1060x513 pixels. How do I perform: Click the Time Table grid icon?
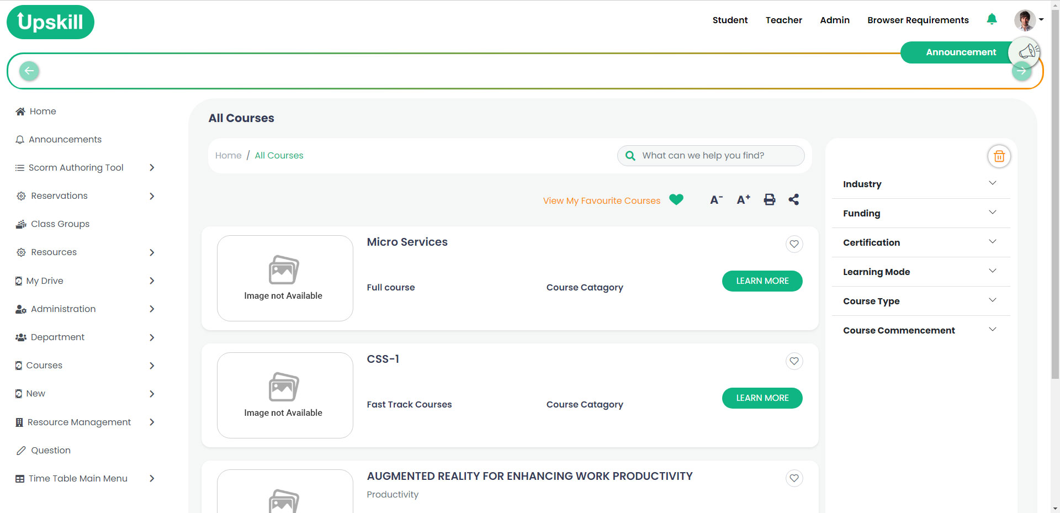pos(20,479)
